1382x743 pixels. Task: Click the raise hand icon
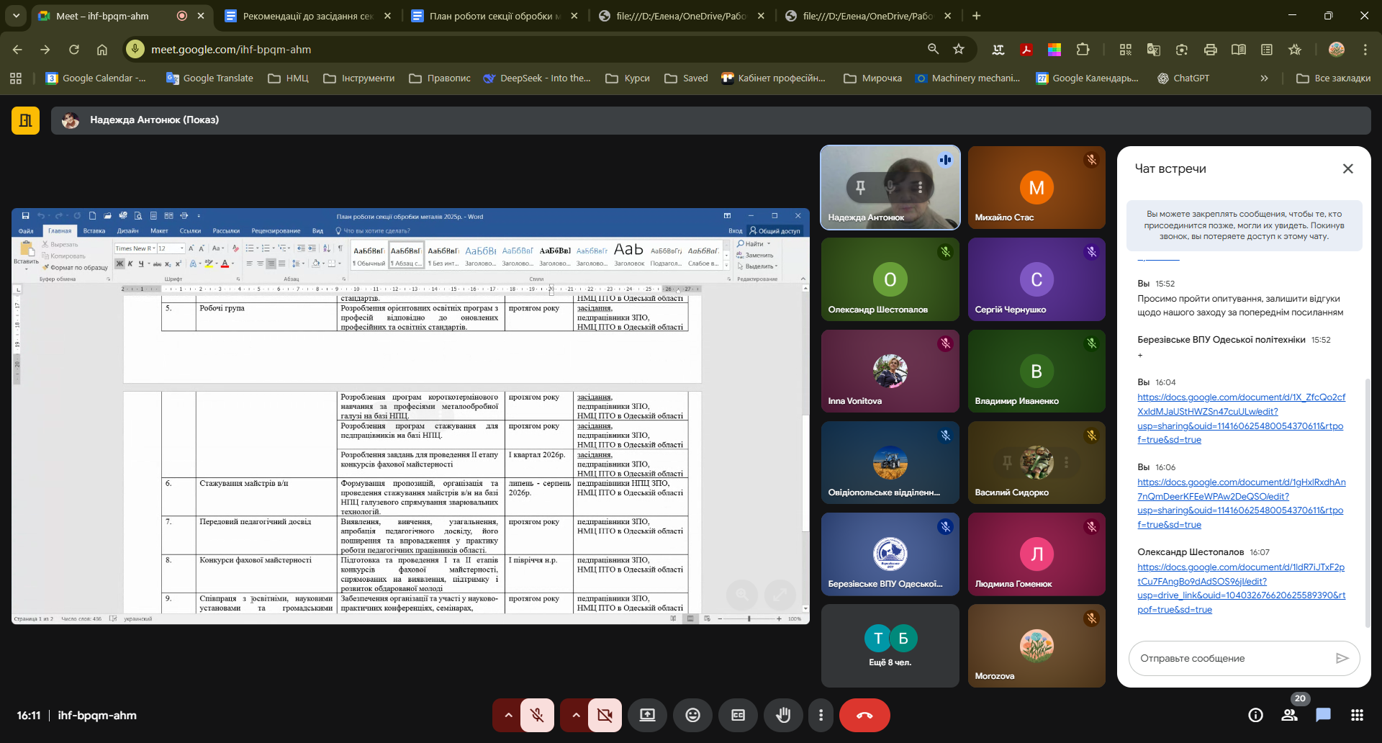[783, 715]
